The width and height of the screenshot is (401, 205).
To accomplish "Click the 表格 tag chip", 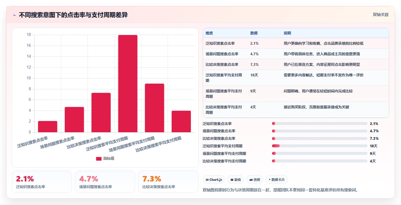I will pyautogui.click(x=236, y=180).
